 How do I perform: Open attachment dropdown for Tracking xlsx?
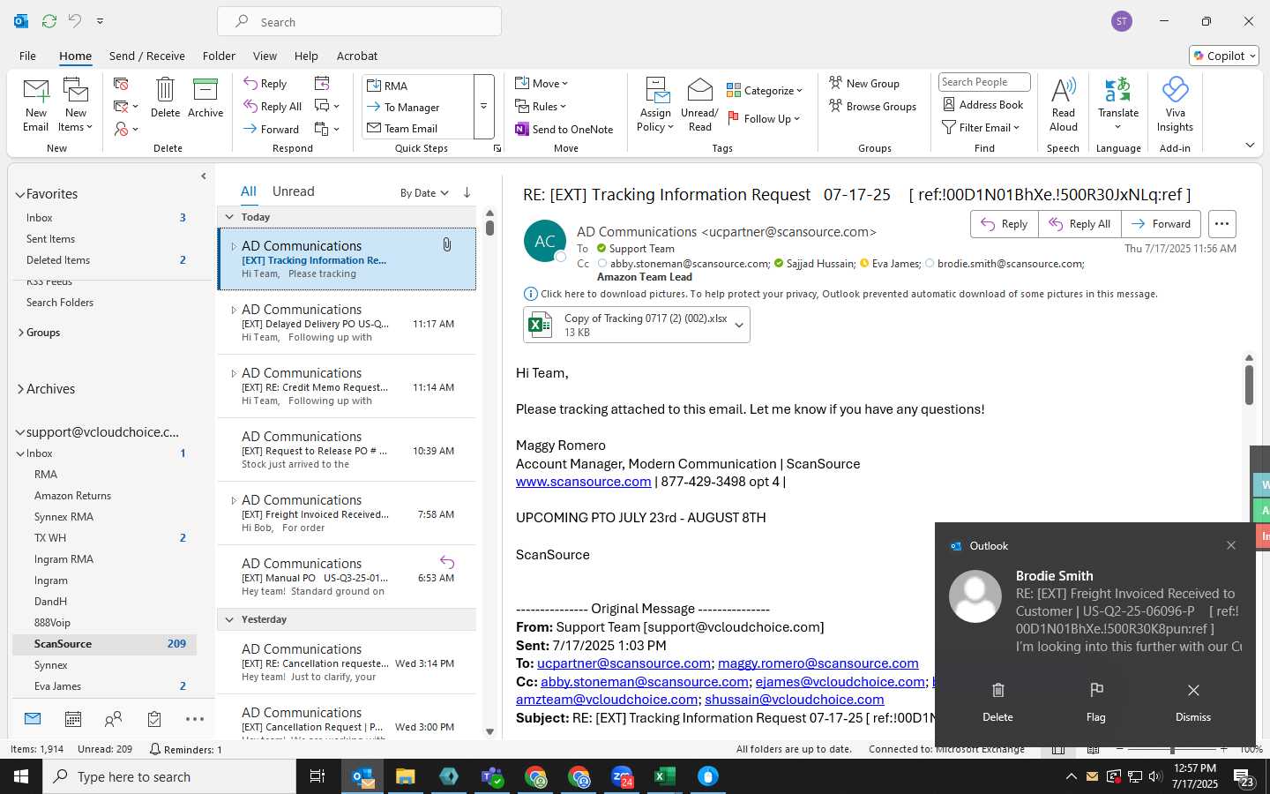pos(739,326)
